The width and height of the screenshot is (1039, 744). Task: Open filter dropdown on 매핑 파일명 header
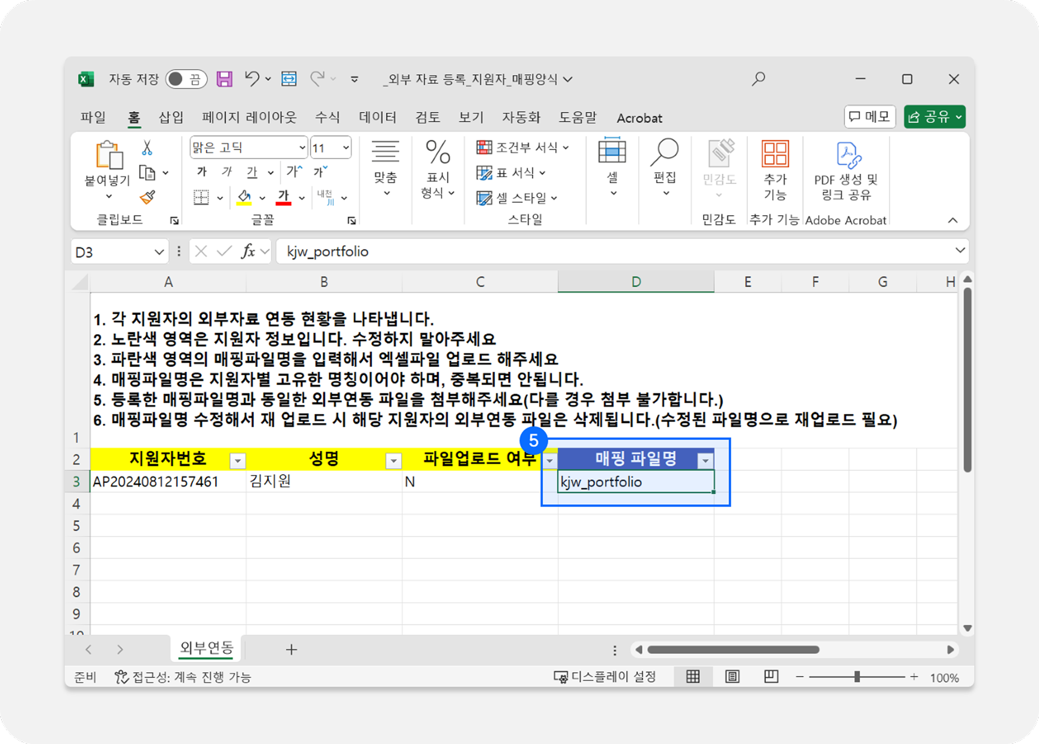click(705, 460)
